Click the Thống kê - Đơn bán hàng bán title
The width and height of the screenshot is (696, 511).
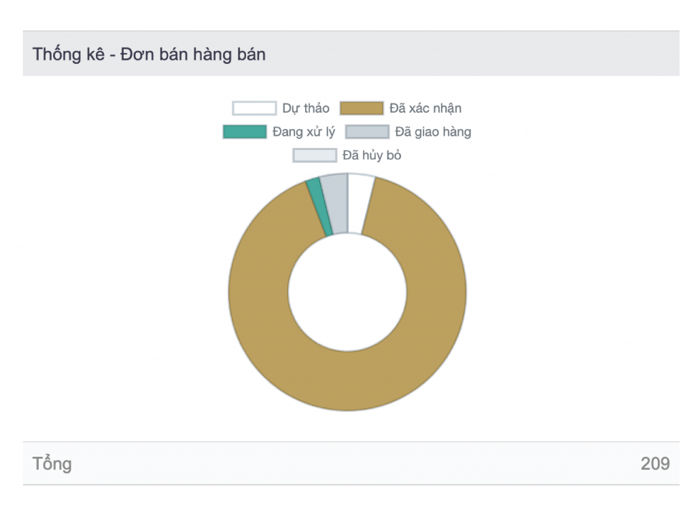(x=149, y=54)
